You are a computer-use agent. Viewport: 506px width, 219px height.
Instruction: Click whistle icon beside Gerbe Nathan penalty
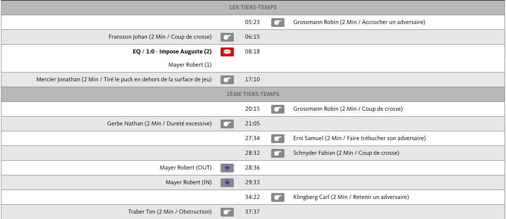point(227,124)
